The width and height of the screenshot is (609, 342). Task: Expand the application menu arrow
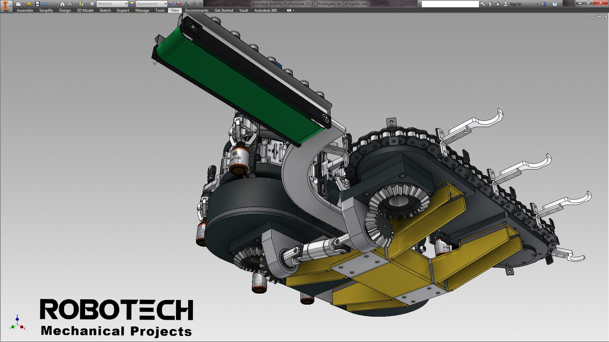(11, 6)
